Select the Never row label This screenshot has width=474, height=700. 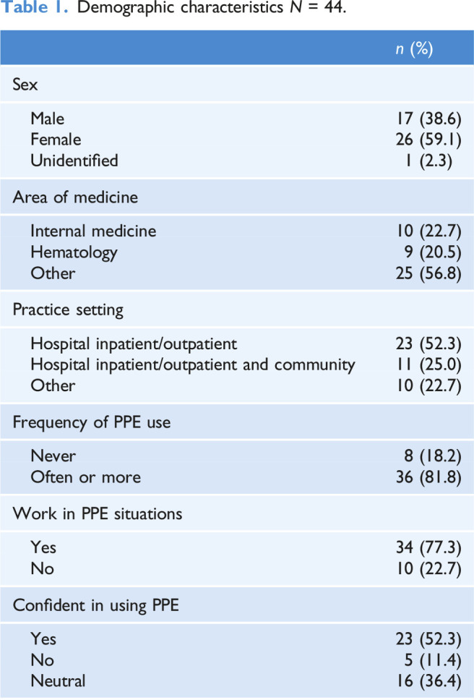point(53,456)
